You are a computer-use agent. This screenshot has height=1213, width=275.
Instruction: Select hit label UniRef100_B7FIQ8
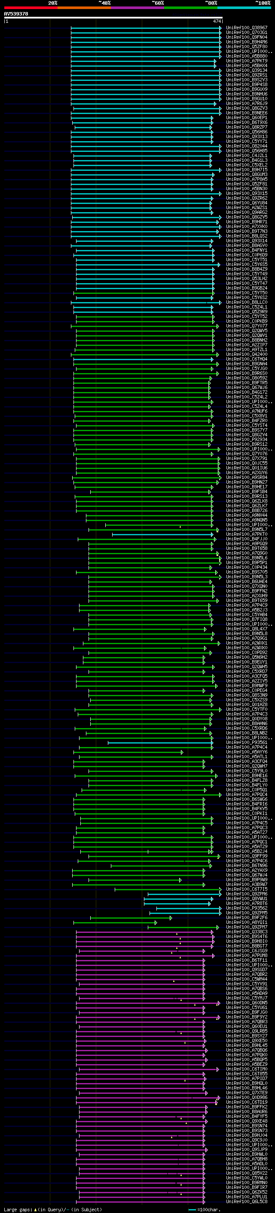pyautogui.click(x=247, y=619)
